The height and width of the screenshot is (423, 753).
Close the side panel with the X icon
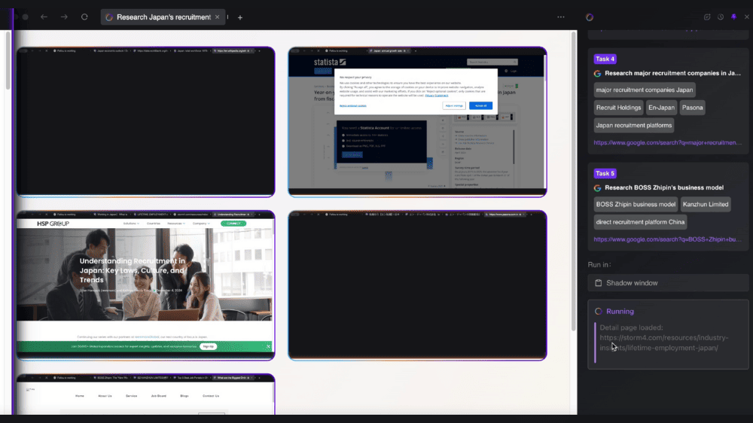click(x=747, y=17)
